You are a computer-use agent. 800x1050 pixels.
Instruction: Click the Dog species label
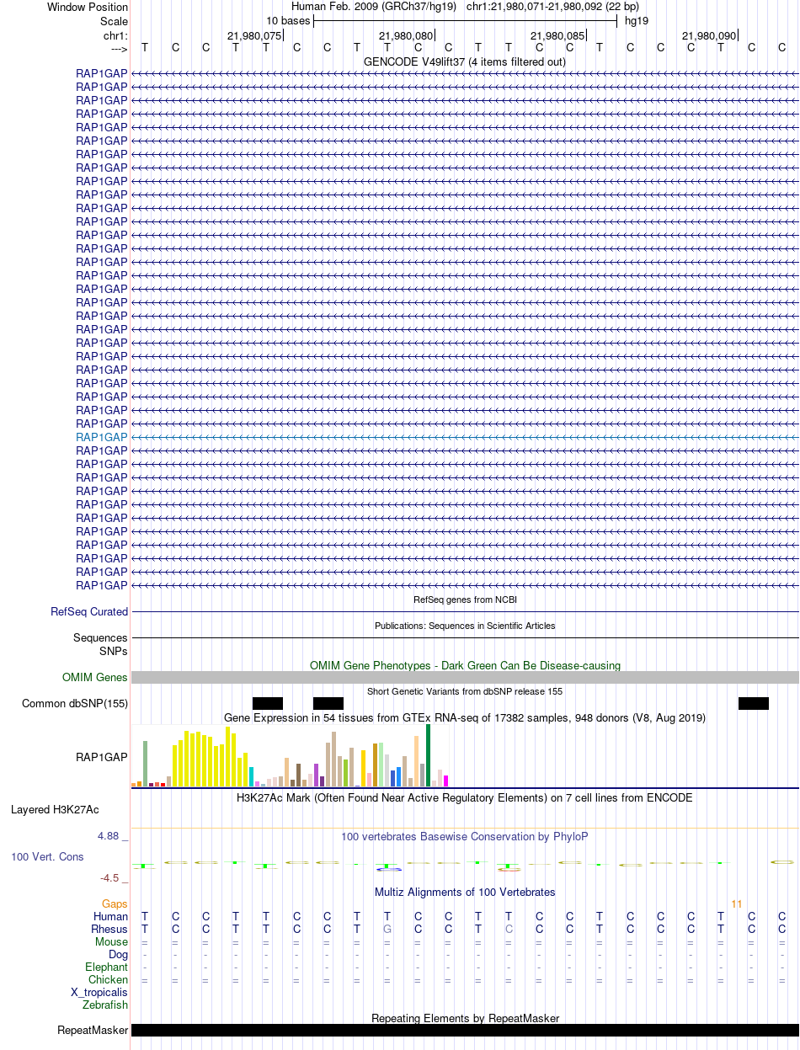point(118,954)
